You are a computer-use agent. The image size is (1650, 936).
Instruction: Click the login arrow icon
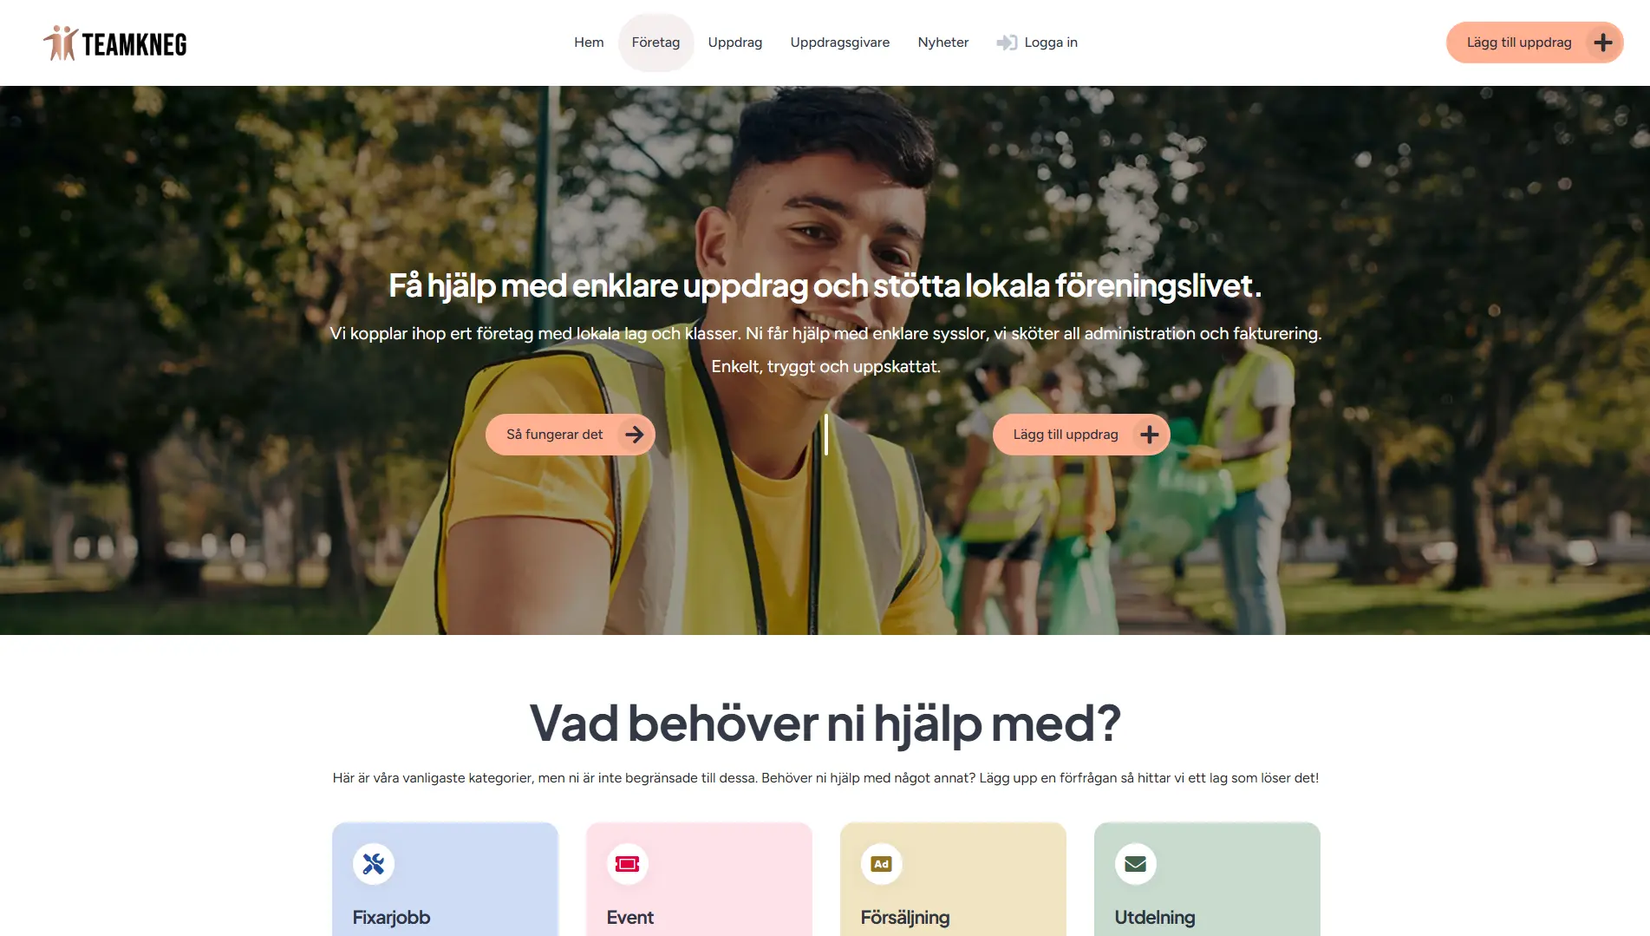click(1007, 43)
